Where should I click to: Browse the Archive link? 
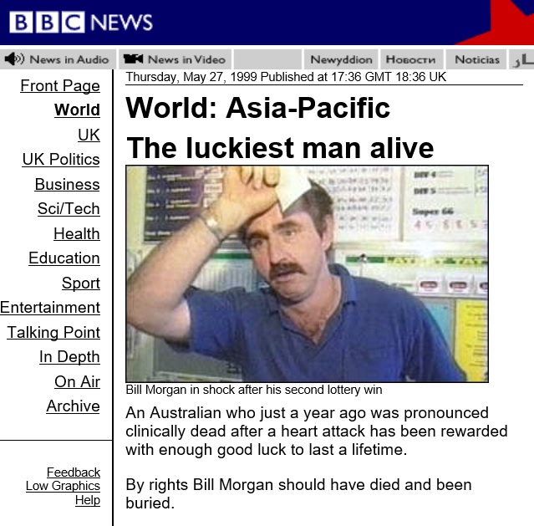pos(74,406)
